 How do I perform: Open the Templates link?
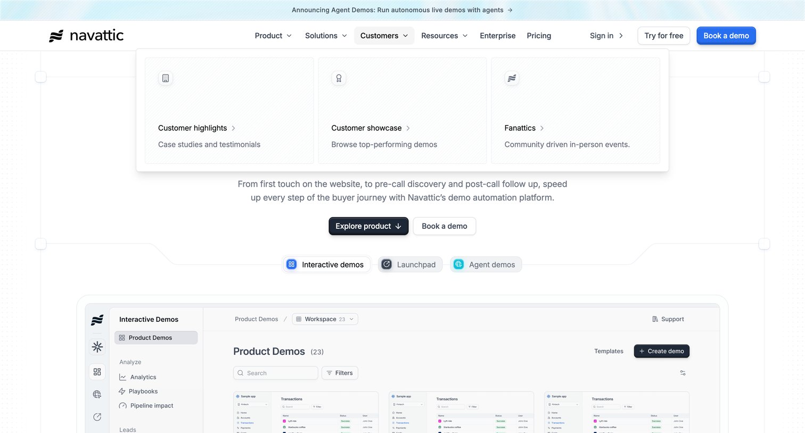pyautogui.click(x=609, y=351)
